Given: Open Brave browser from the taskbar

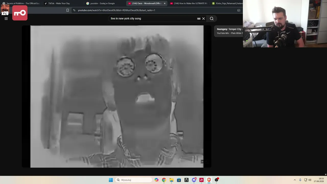Looking at the screenshot, I should tap(209, 180).
